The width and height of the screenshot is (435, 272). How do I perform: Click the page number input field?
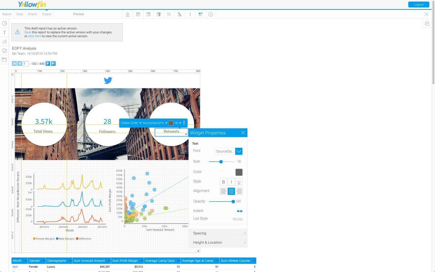coord(26,64)
